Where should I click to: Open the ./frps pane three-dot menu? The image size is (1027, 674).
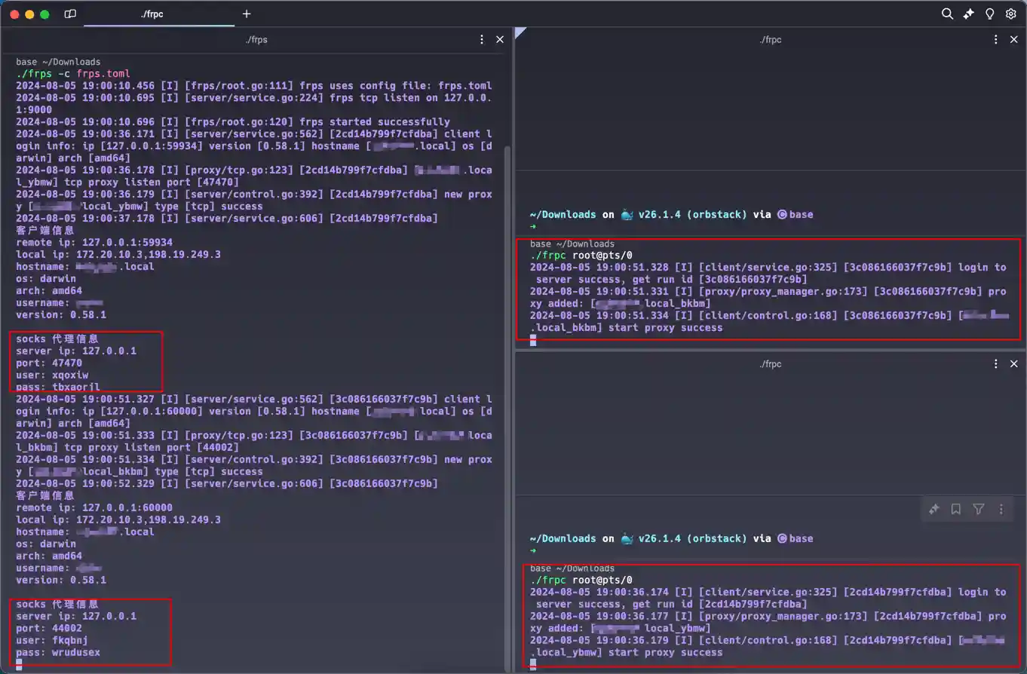(482, 39)
